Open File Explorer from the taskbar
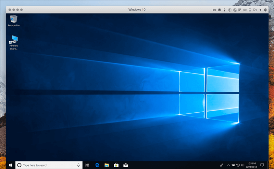The height and width of the screenshot is (169, 274). 107,165
